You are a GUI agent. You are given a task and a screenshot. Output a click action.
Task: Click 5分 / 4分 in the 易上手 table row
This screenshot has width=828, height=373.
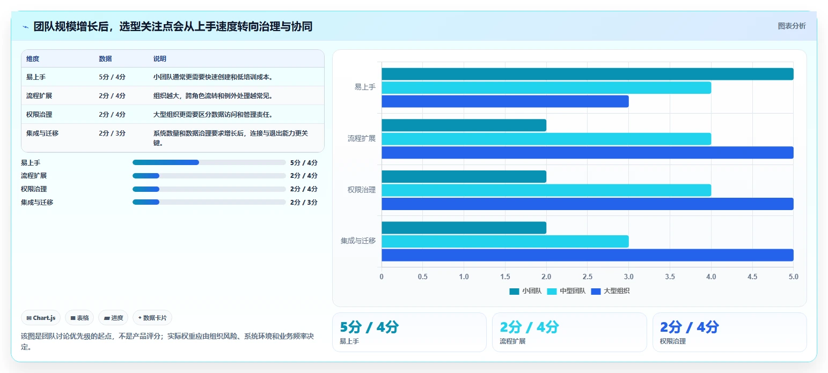(x=112, y=77)
